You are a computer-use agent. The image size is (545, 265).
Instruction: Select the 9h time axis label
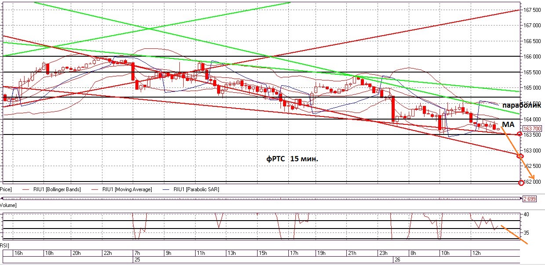pyautogui.click(x=167, y=253)
